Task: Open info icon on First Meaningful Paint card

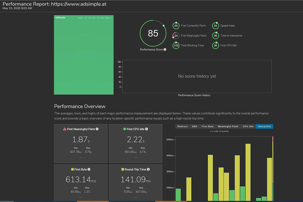Action: [97, 129]
